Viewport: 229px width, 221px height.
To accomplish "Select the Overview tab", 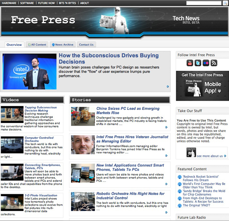I will 14,45.
